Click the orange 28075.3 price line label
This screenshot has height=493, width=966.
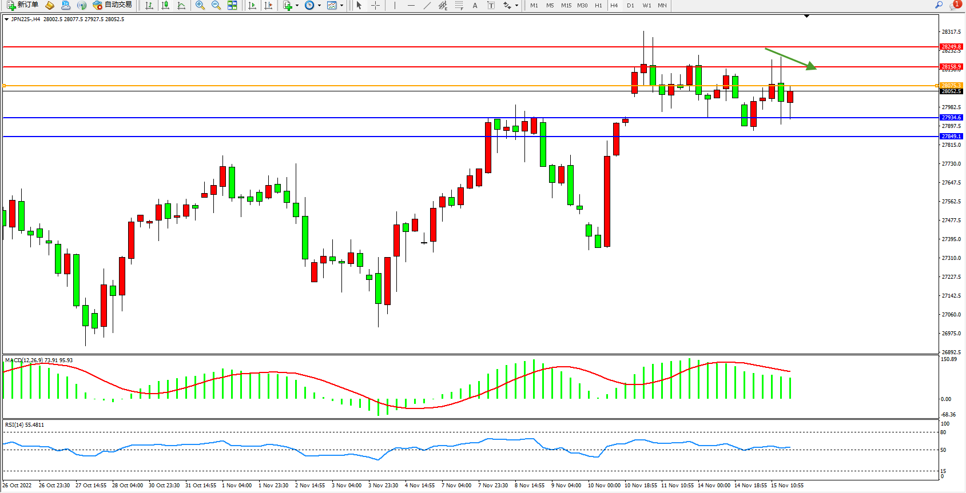951,86
